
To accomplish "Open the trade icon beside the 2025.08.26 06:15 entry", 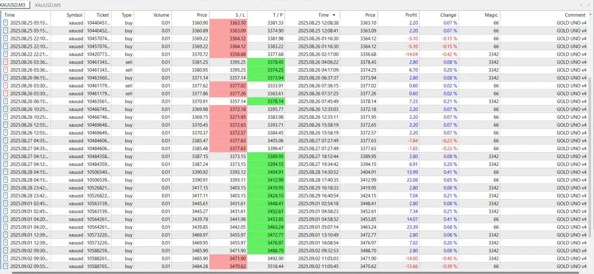I will [5, 78].
